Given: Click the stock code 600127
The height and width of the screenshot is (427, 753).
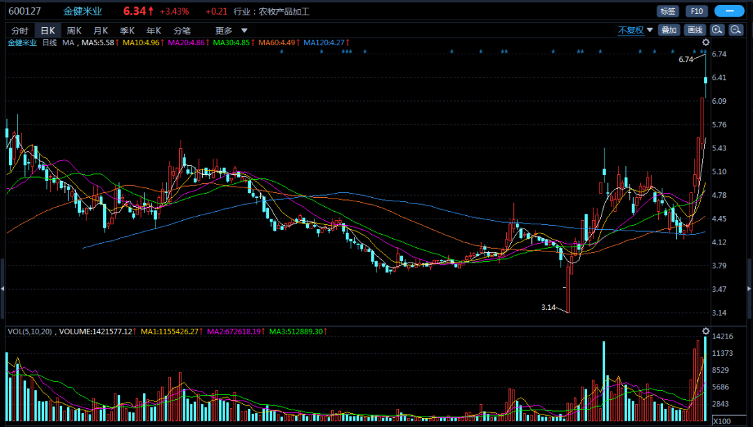Looking at the screenshot, I should (x=25, y=11).
